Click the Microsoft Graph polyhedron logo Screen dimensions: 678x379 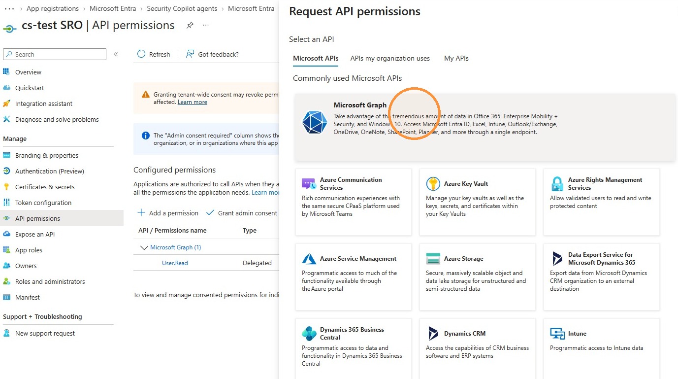point(315,123)
